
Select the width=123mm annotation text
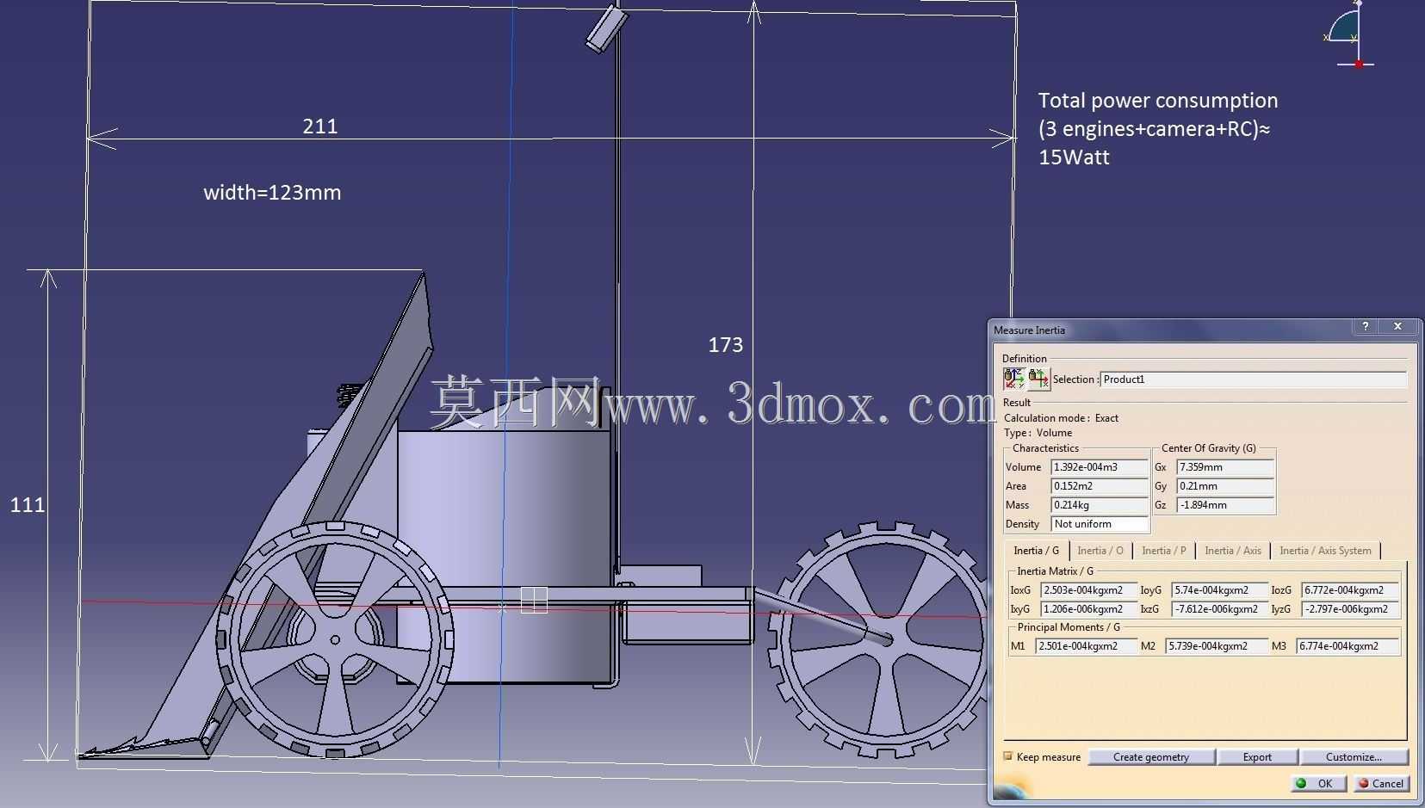tap(272, 193)
